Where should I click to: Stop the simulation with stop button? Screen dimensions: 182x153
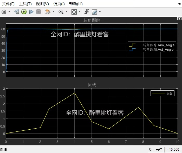38,12
